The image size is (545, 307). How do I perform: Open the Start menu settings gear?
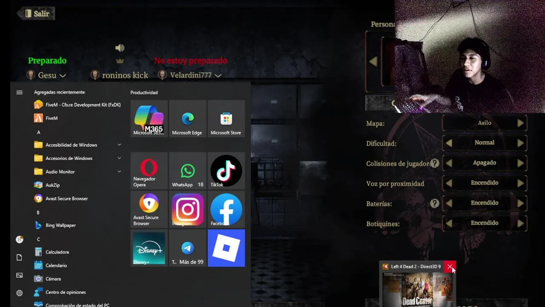tap(19, 293)
